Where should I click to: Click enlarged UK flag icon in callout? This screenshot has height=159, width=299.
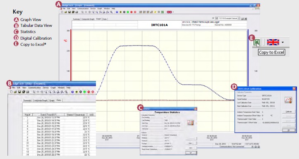[273, 42]
